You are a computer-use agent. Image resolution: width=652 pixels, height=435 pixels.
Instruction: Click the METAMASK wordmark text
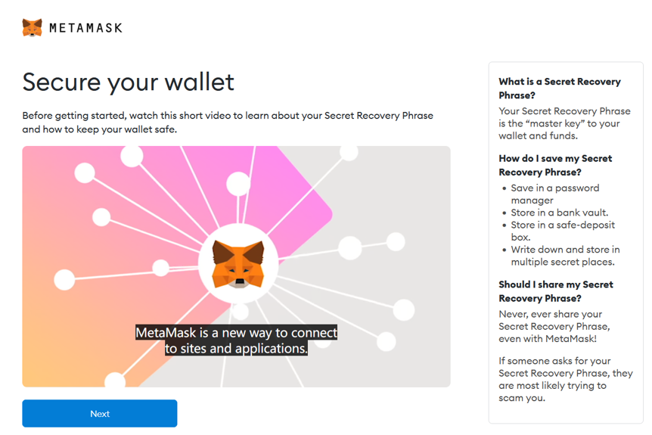85,28
